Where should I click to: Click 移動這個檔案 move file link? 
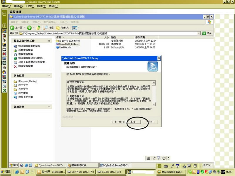tap(26, 50)
